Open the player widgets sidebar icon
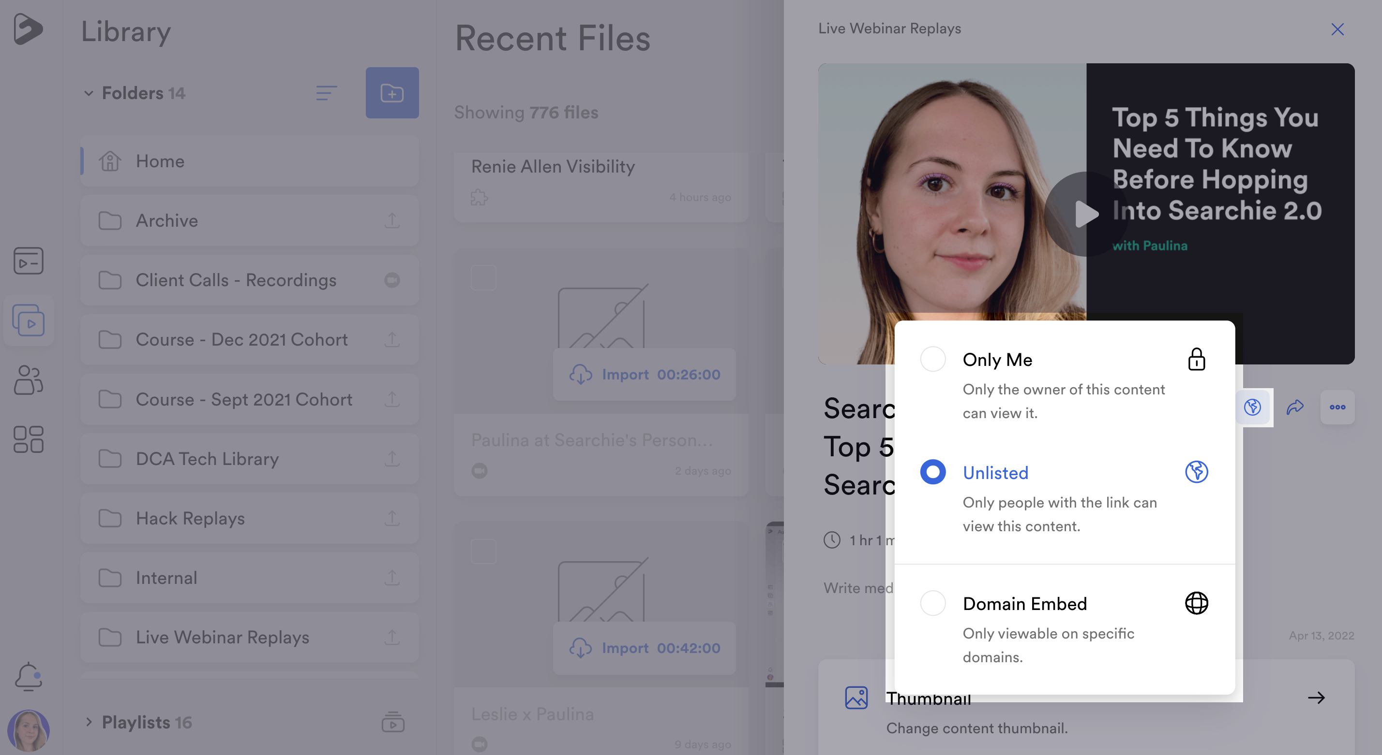Viewport: 1382px width, 755px height. [29, 261]
